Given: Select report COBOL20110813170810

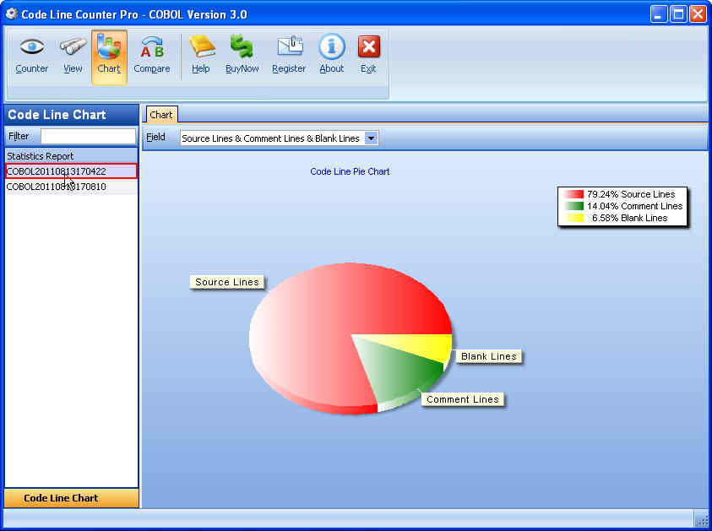Looking at the screenshot, I should click(57, 187).
